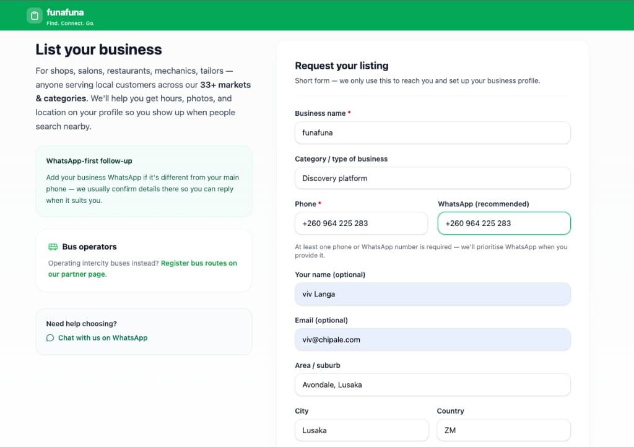Click the Category / type of business field
Viewport: 634px width, 447px height.
point(433,178)
